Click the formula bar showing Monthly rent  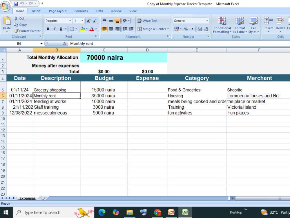(x=179, y=44)
